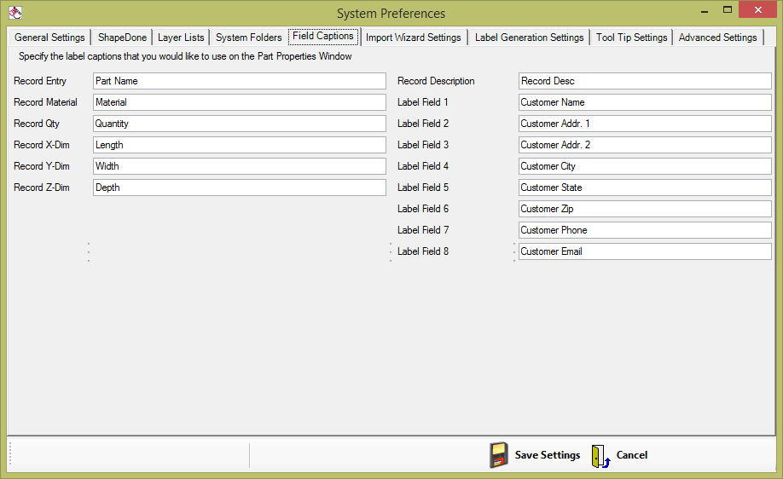783x479 pixels.
Task: Click the 'Record Entry' label text
Action: pyautogui.click(x=40, y=81)
